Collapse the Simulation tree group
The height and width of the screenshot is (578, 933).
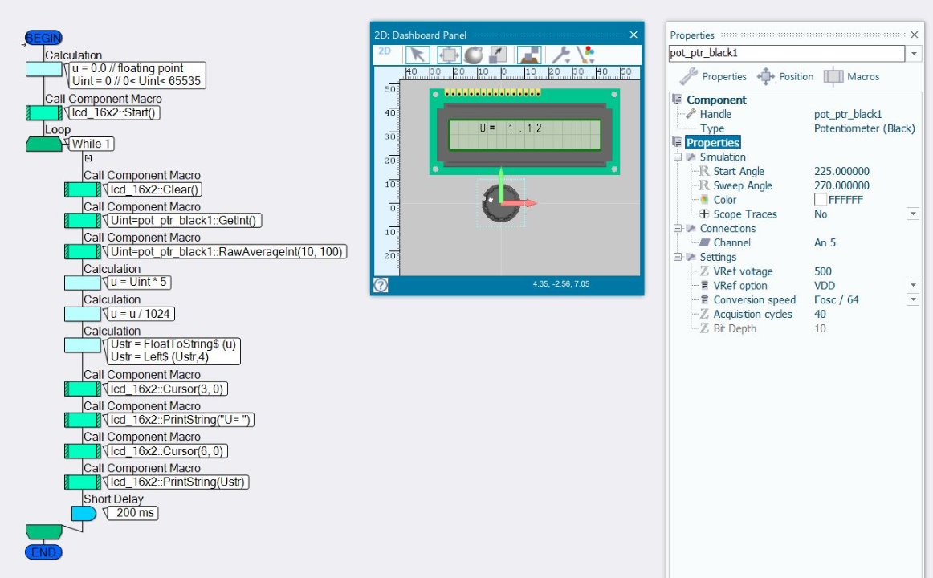coord(677,157)
